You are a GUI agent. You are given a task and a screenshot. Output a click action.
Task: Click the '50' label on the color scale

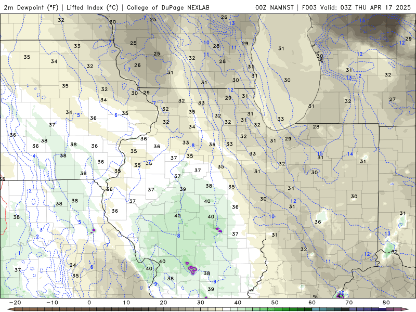click(275, 303)
